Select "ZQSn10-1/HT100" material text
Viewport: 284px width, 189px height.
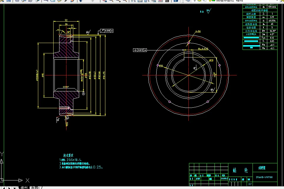[x=264, y=177]
